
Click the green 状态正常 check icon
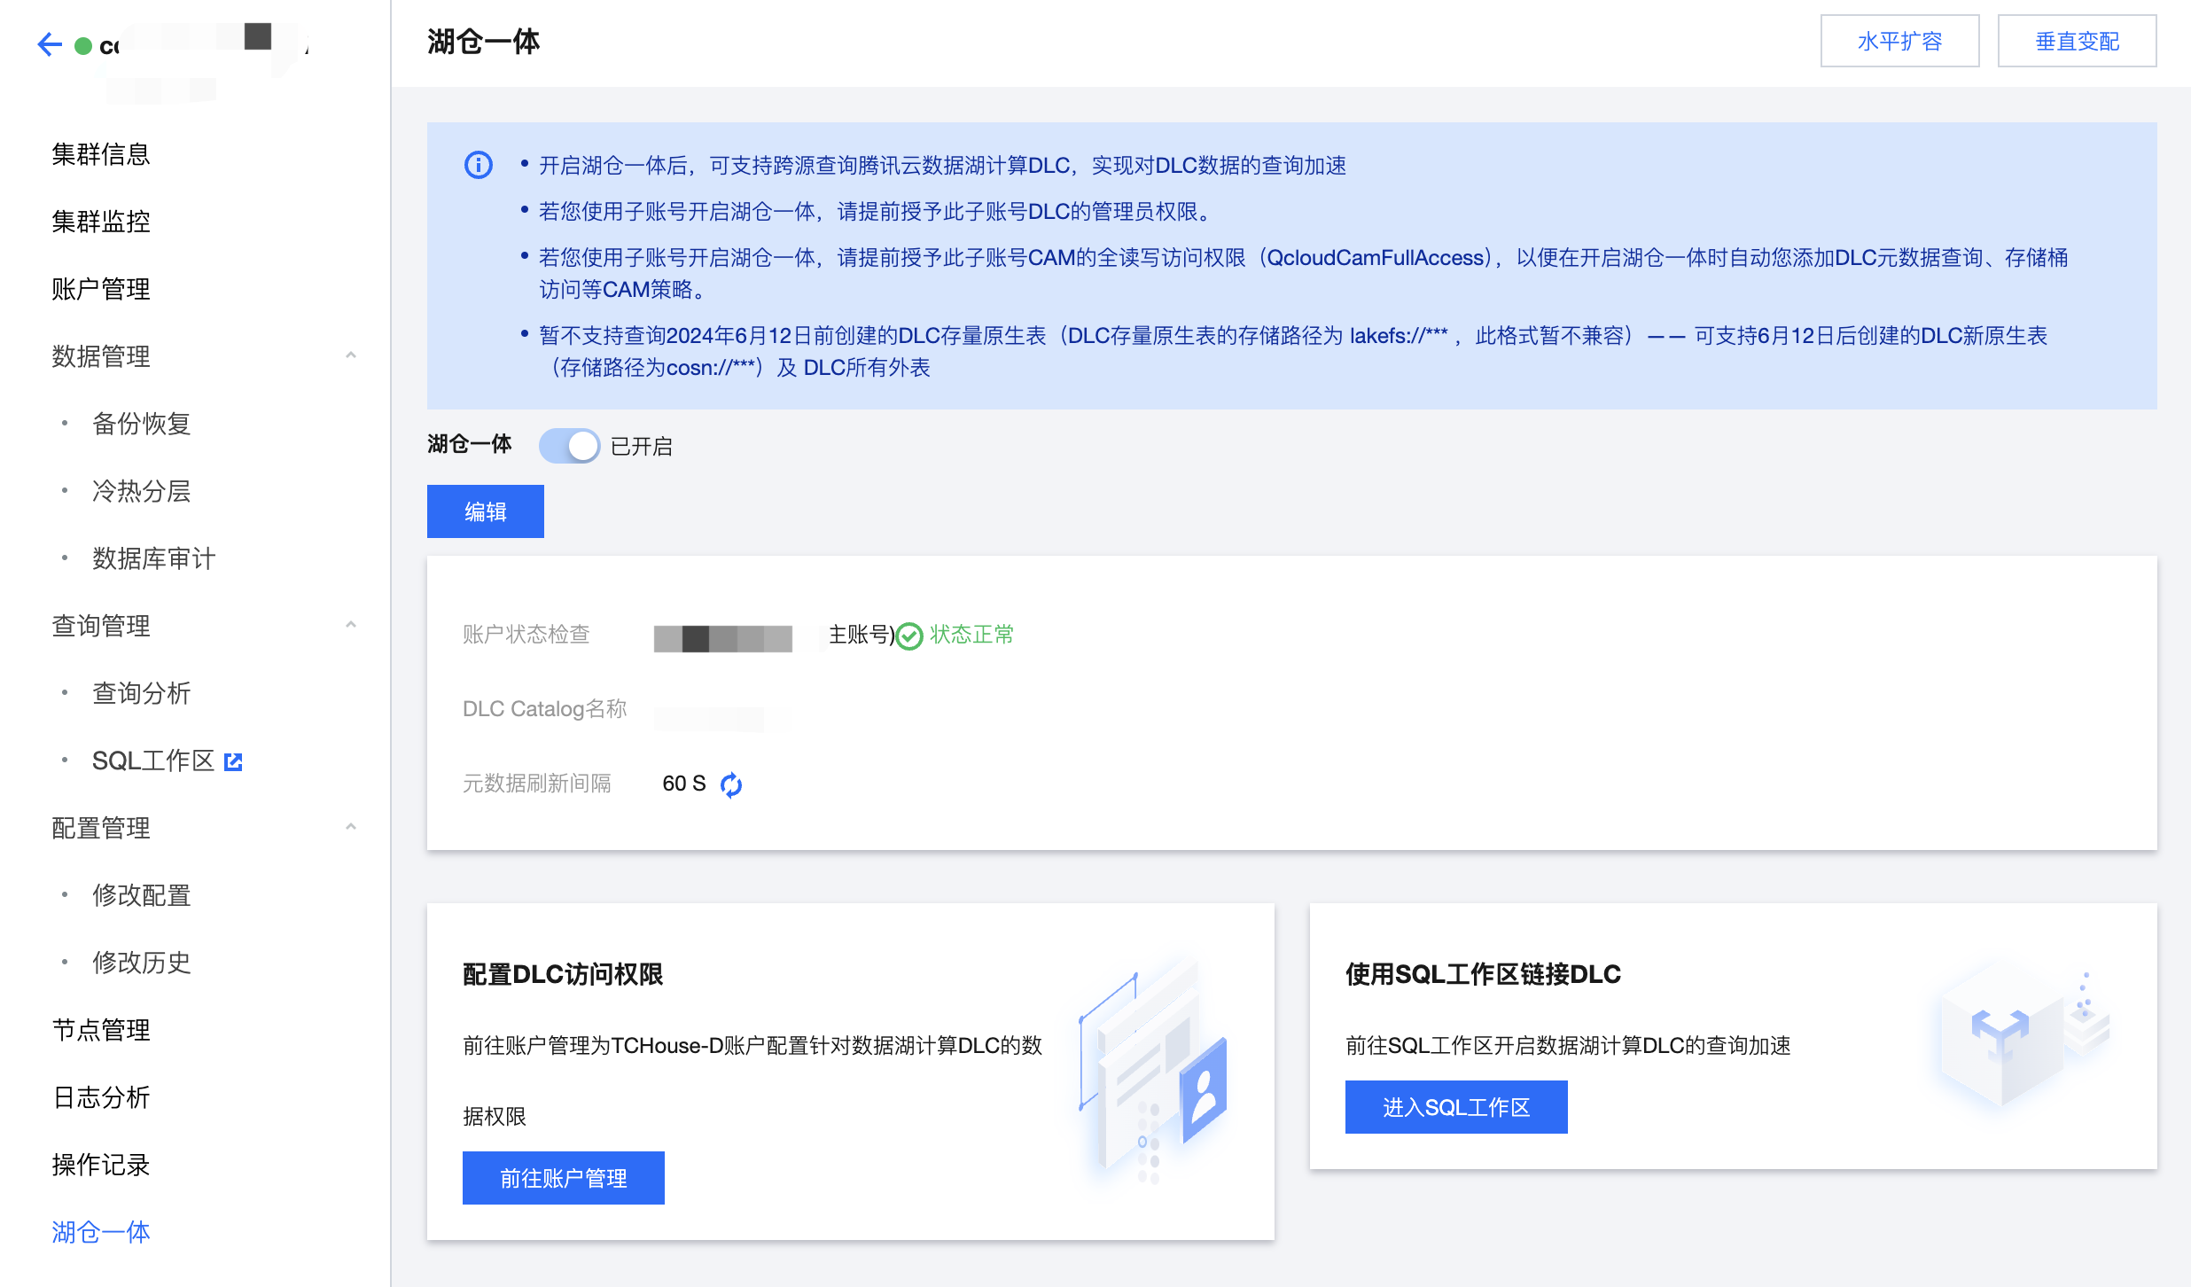(x=909, y=636)
